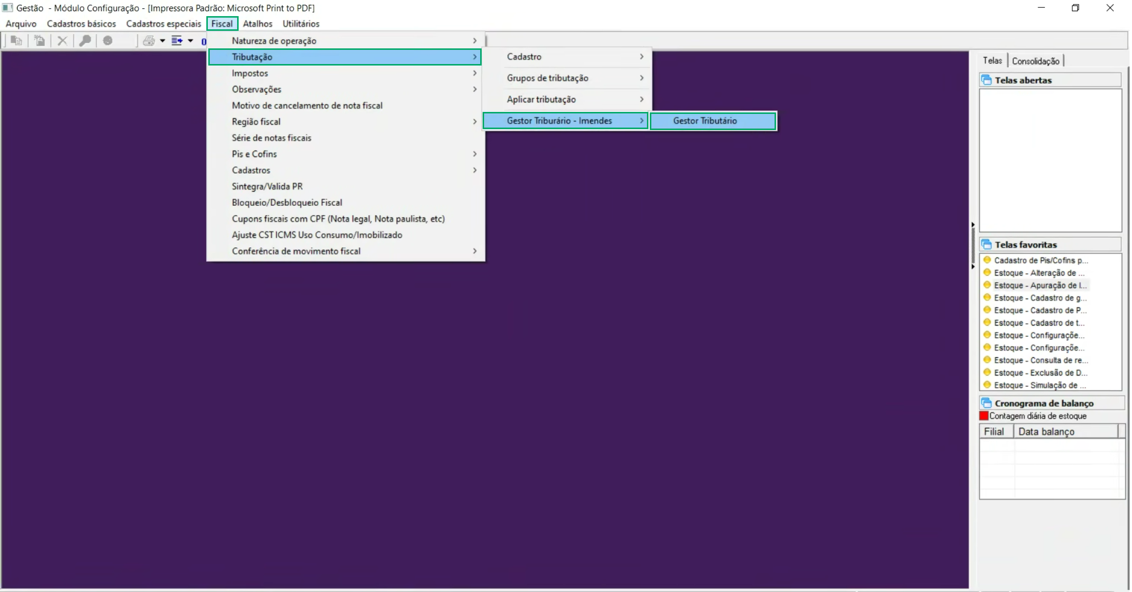This screenshot has height=592, width=1132.
Task: Click the Telas abertas panel icon
Action: coord(987,80)
